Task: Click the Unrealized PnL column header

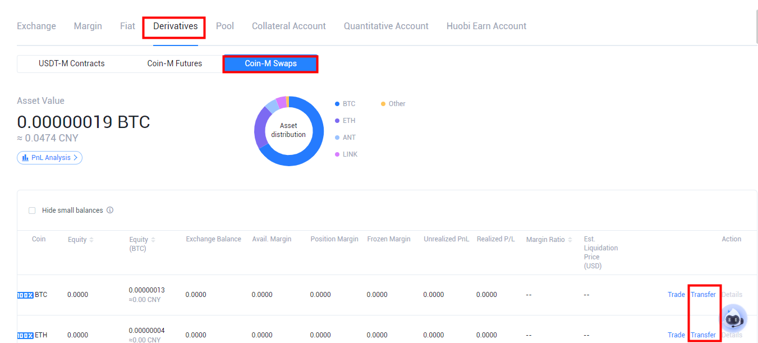Action: click(447, 239)
